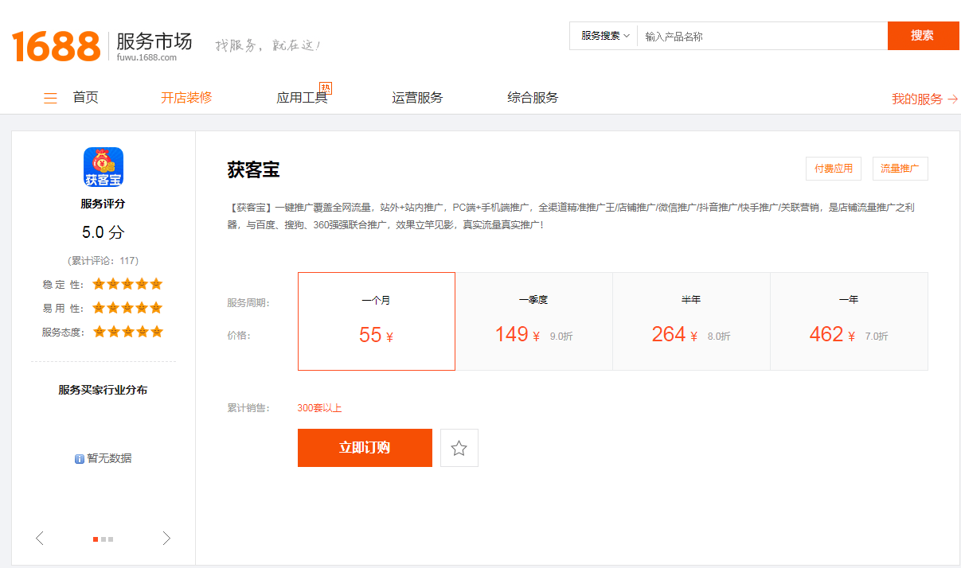Click the 付费应用 tag
Image resolution: width=961 pixels, height=568 pixels.
[834, 169]
